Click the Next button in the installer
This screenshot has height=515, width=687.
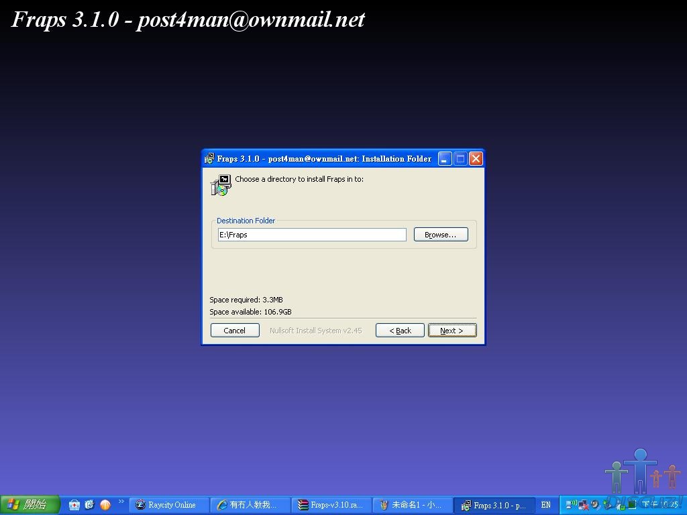click(x=452, y=331)
